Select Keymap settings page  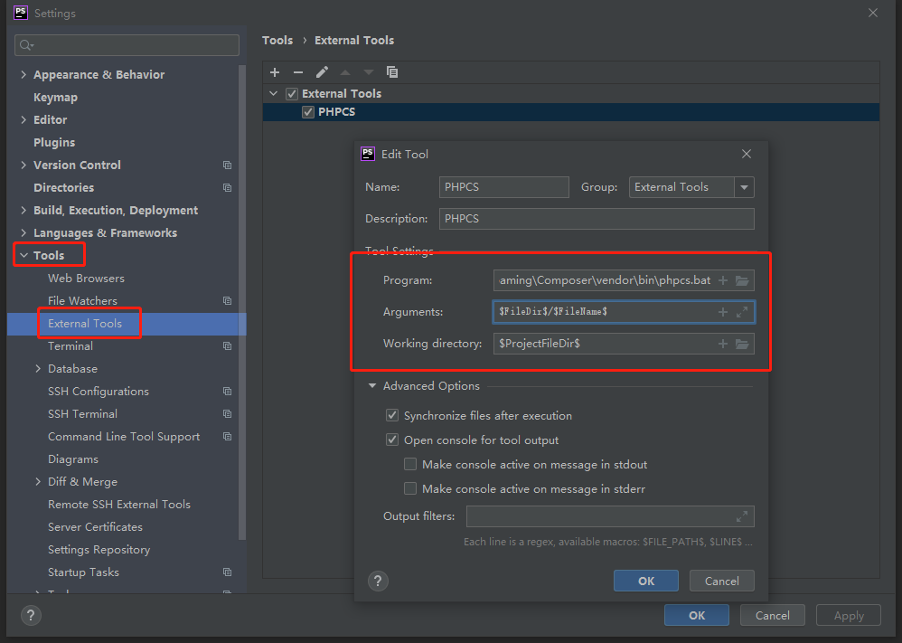tap(55, 98)
